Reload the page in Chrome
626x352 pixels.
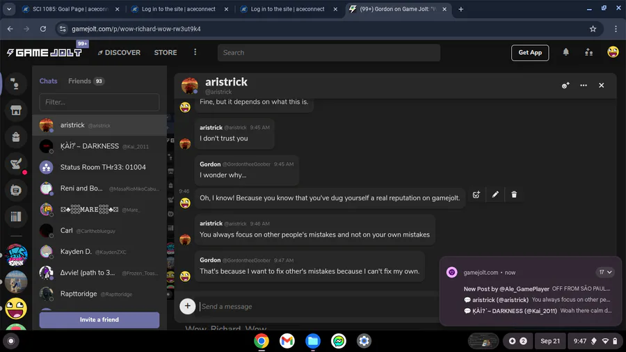[43, 29]
